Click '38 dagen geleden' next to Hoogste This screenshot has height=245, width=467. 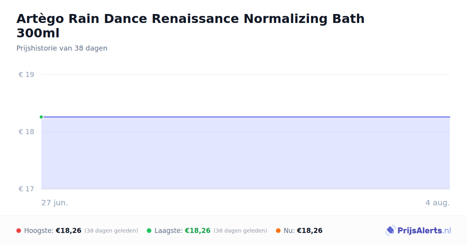[x=111, y=231]
